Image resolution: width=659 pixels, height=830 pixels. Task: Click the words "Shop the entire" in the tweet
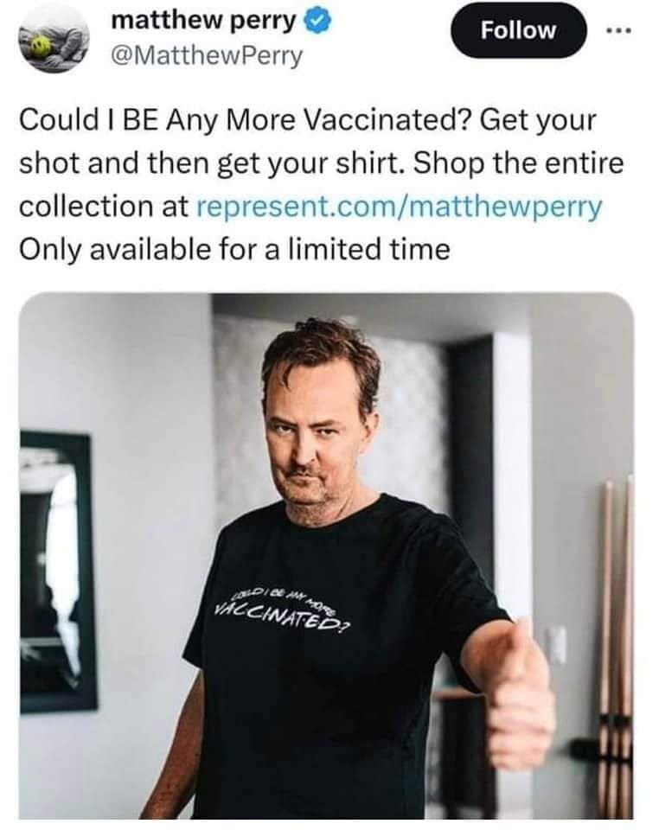tap(518, 163)
